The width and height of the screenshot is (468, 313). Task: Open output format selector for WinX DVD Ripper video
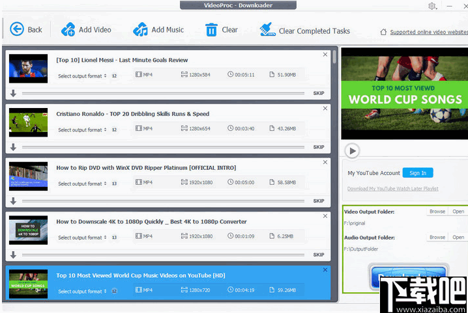pyautogui.click(x=82, y=184)
